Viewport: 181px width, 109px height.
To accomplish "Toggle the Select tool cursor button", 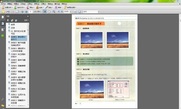I will point(45,11).
